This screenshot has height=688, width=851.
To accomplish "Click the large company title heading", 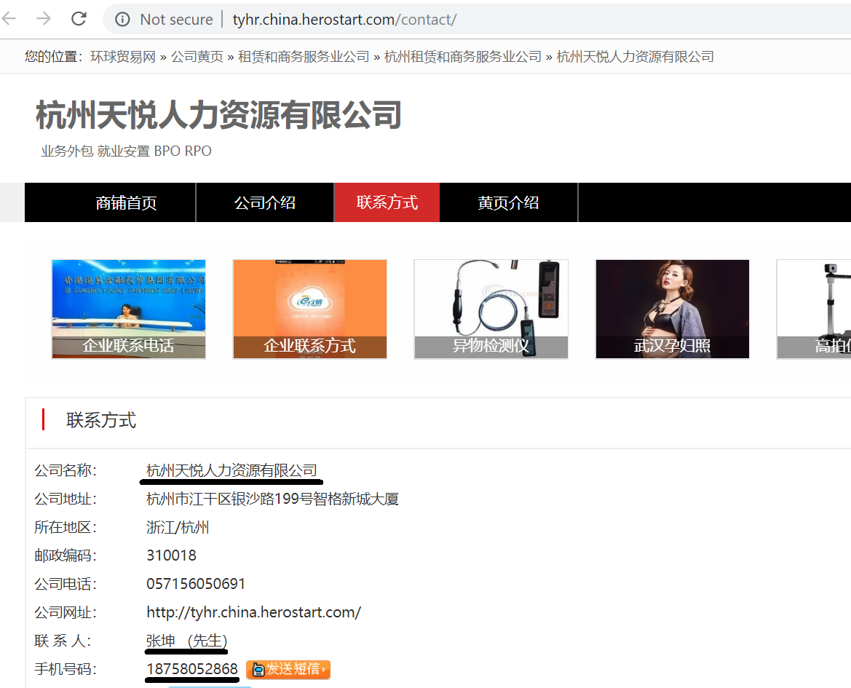I will 218,115.
